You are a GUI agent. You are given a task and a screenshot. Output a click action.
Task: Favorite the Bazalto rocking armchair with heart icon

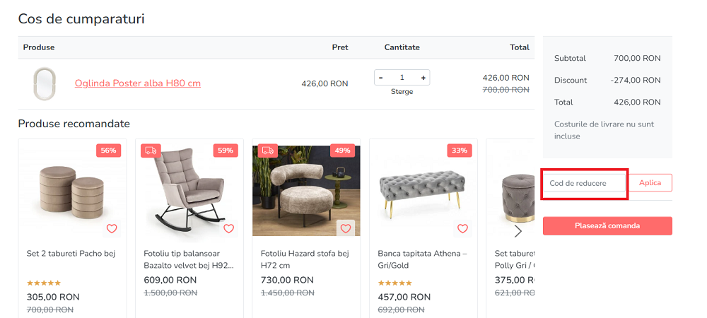pos(228,228)
